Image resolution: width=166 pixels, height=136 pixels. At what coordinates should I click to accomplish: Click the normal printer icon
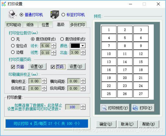click(13, 14)
